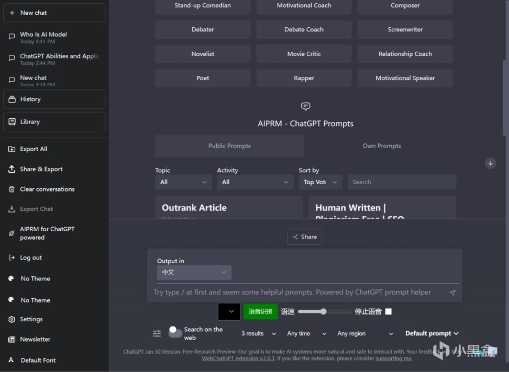Choose the Movie Critic prompt button

coord(304,54)
